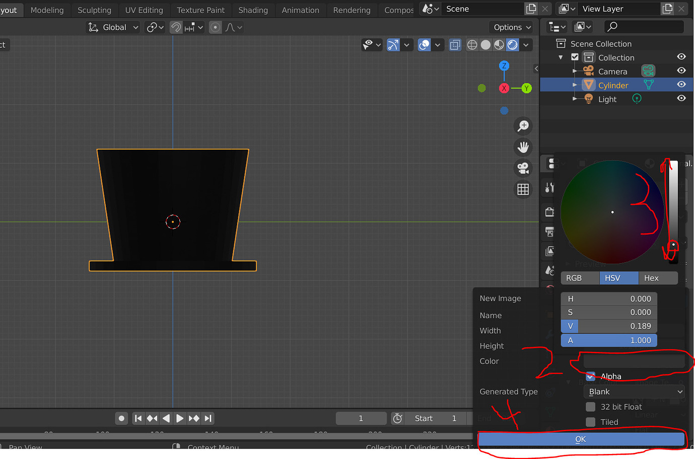
Task: Switch to the Shading workspace tab
Action: (253, 10)
